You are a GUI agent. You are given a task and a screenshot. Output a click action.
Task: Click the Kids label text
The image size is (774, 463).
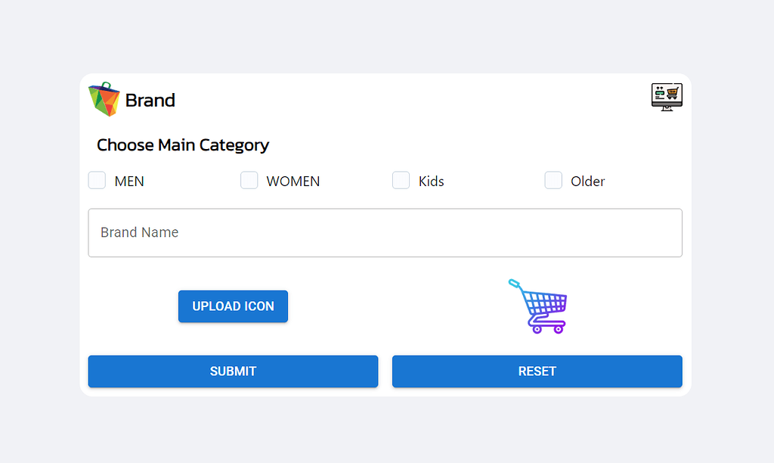[432, 182]
